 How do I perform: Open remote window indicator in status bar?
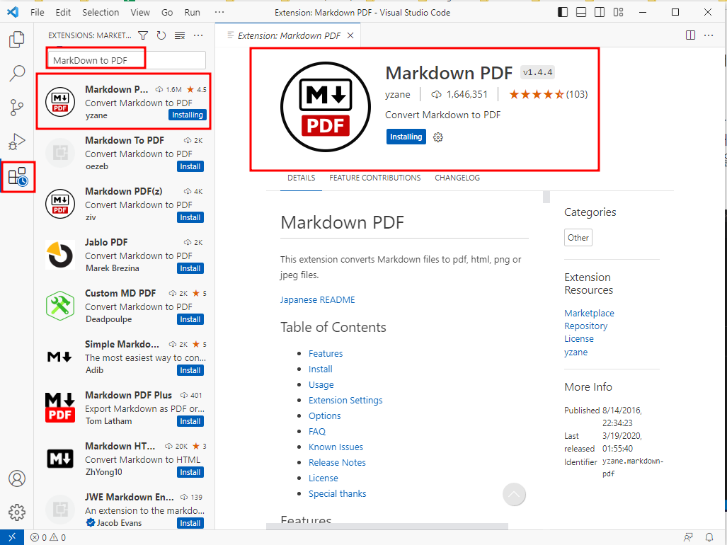click(x=12, y=537)
